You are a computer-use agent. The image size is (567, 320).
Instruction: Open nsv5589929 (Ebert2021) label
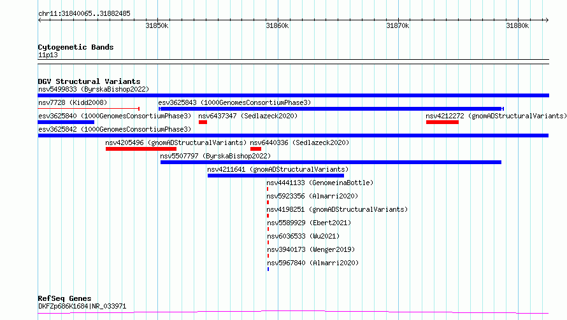pyautogui.click(x=309, y=223)
